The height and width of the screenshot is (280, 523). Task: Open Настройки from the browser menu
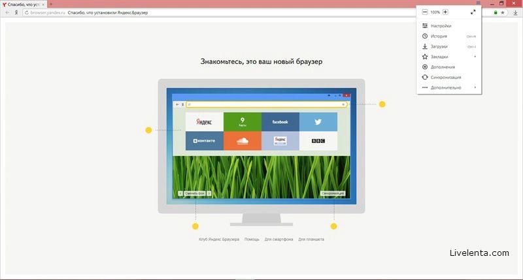pos(449,25)
